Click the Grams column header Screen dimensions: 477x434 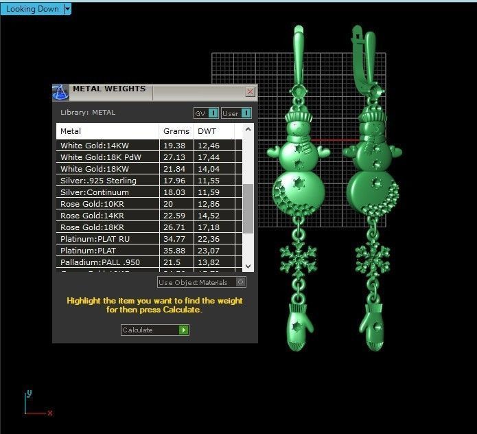point(176,131)
